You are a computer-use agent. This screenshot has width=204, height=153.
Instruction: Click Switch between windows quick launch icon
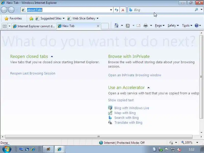pyautogui.click(x=27, y=149)
